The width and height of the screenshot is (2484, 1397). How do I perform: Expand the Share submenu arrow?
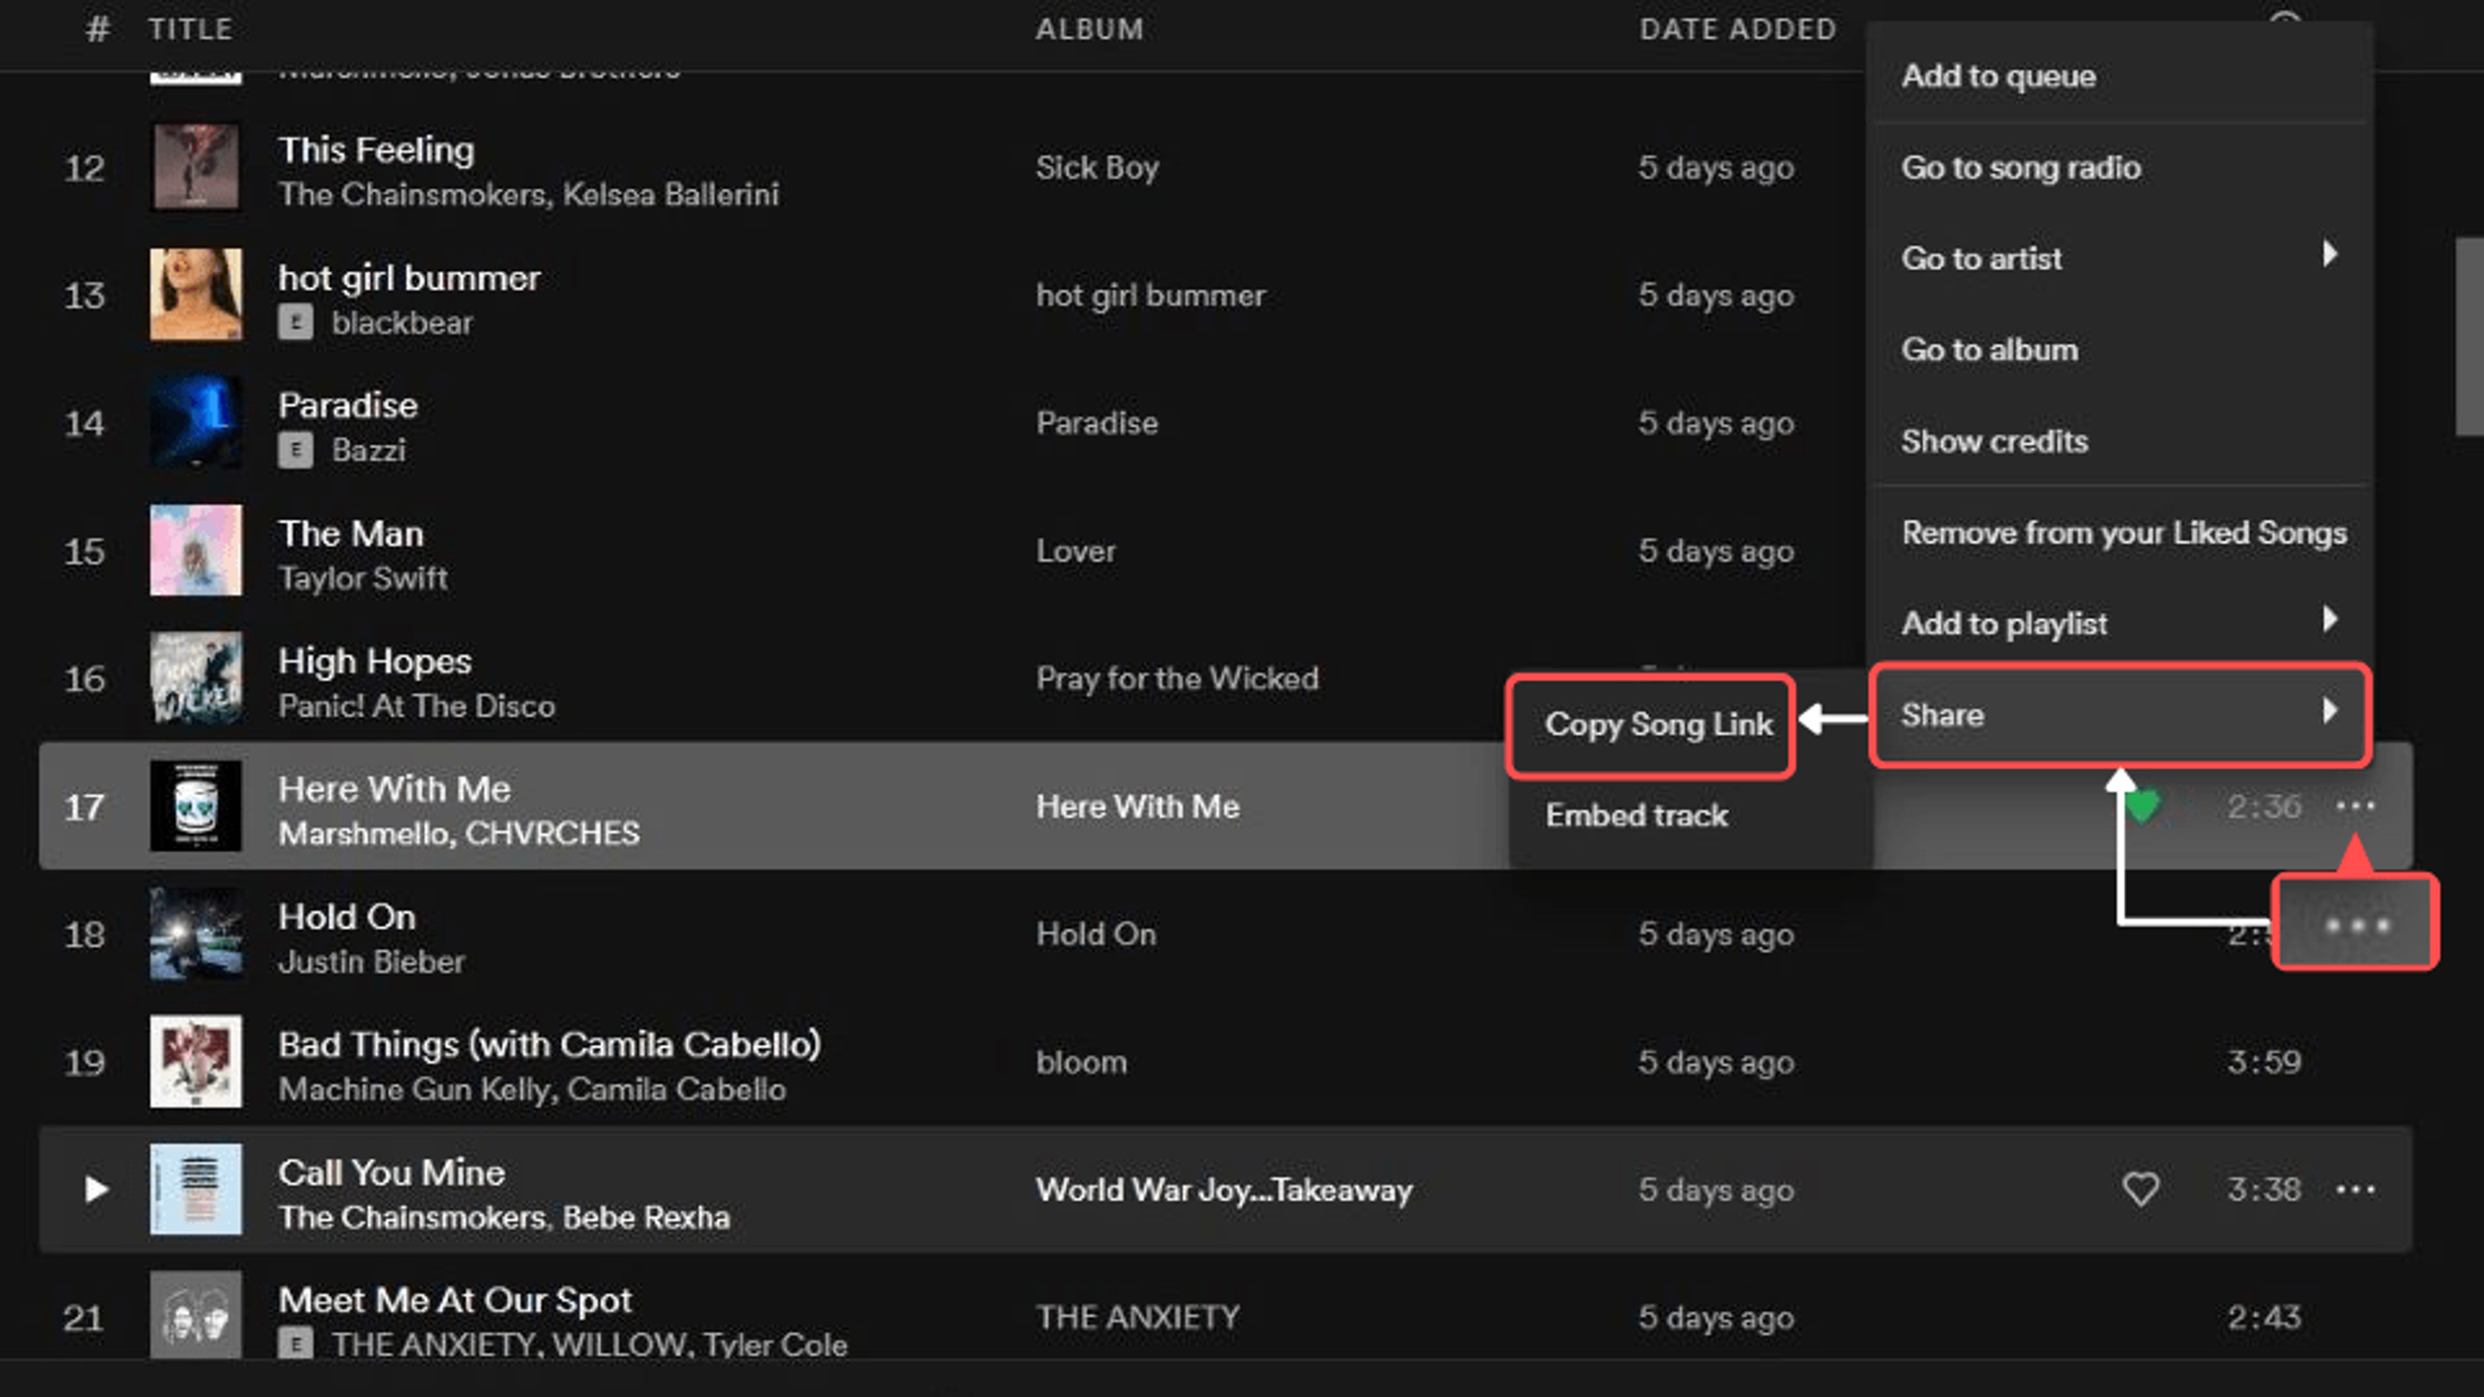[x=2333, y=713]
